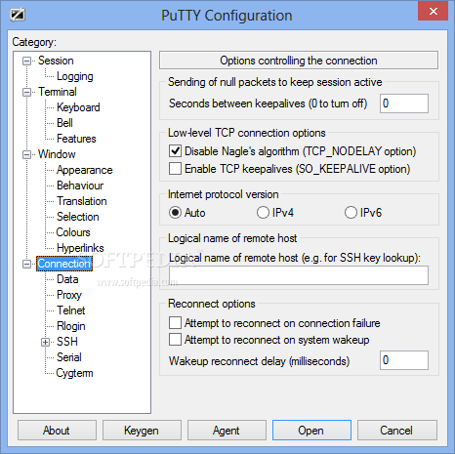
Task: Select IPv4 protocol radio button
Action: (x=263, y=213)
